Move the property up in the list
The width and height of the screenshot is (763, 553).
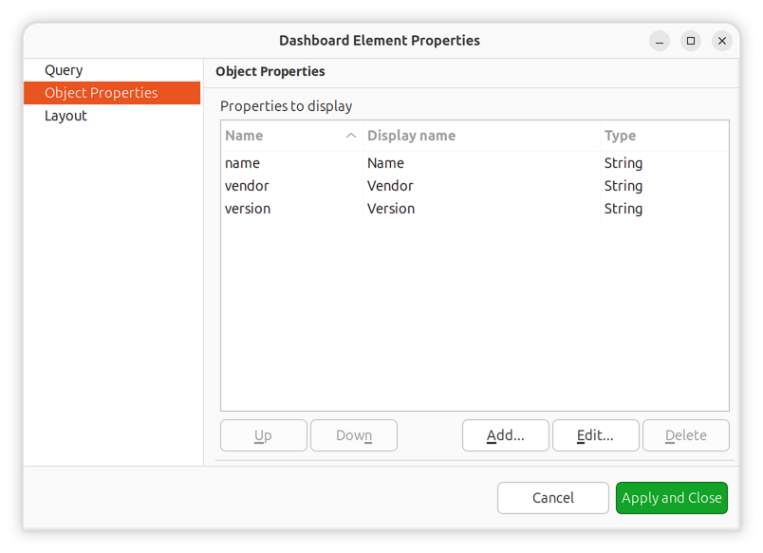263,434
